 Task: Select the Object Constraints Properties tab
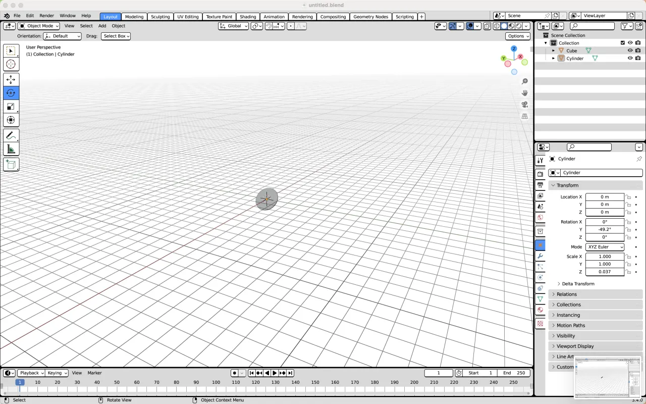[540, 288]
